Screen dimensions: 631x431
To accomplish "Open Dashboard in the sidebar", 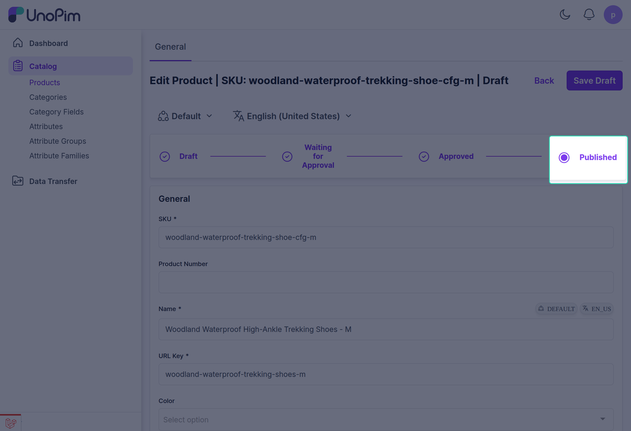I will pyautogui.click(x=49, y=43).
